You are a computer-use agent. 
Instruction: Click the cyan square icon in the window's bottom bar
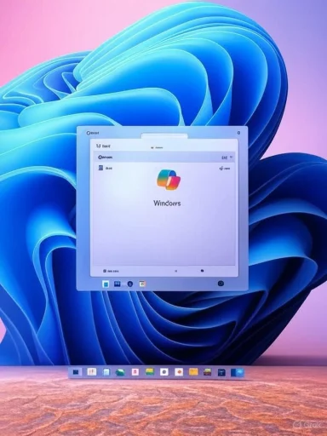(106, 284)
